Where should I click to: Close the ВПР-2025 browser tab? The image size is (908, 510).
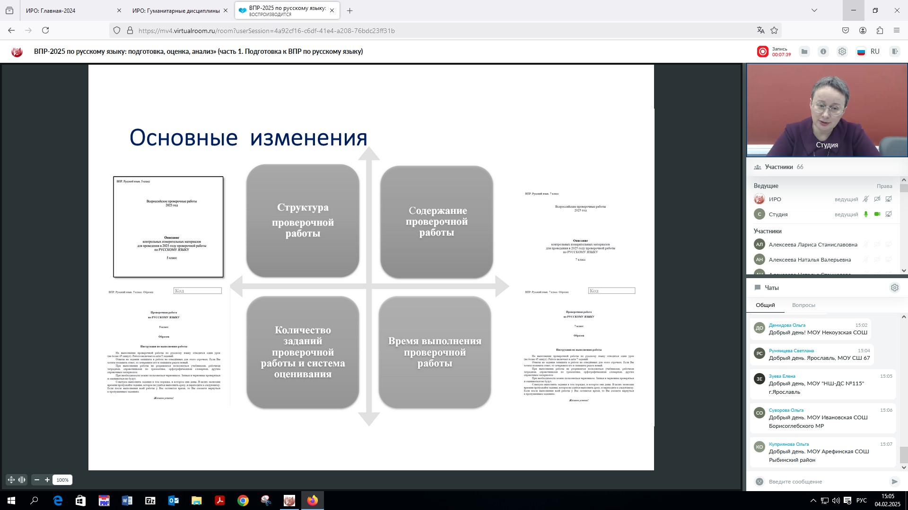[x=332, y=10]
